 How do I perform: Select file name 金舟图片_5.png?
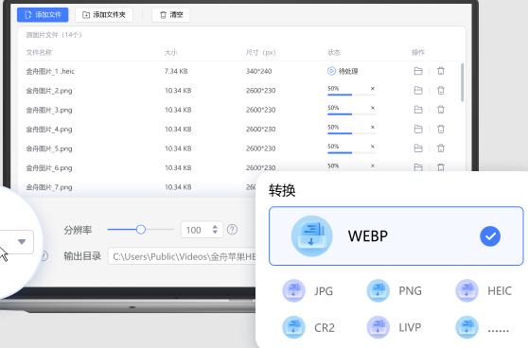(49, 148)
